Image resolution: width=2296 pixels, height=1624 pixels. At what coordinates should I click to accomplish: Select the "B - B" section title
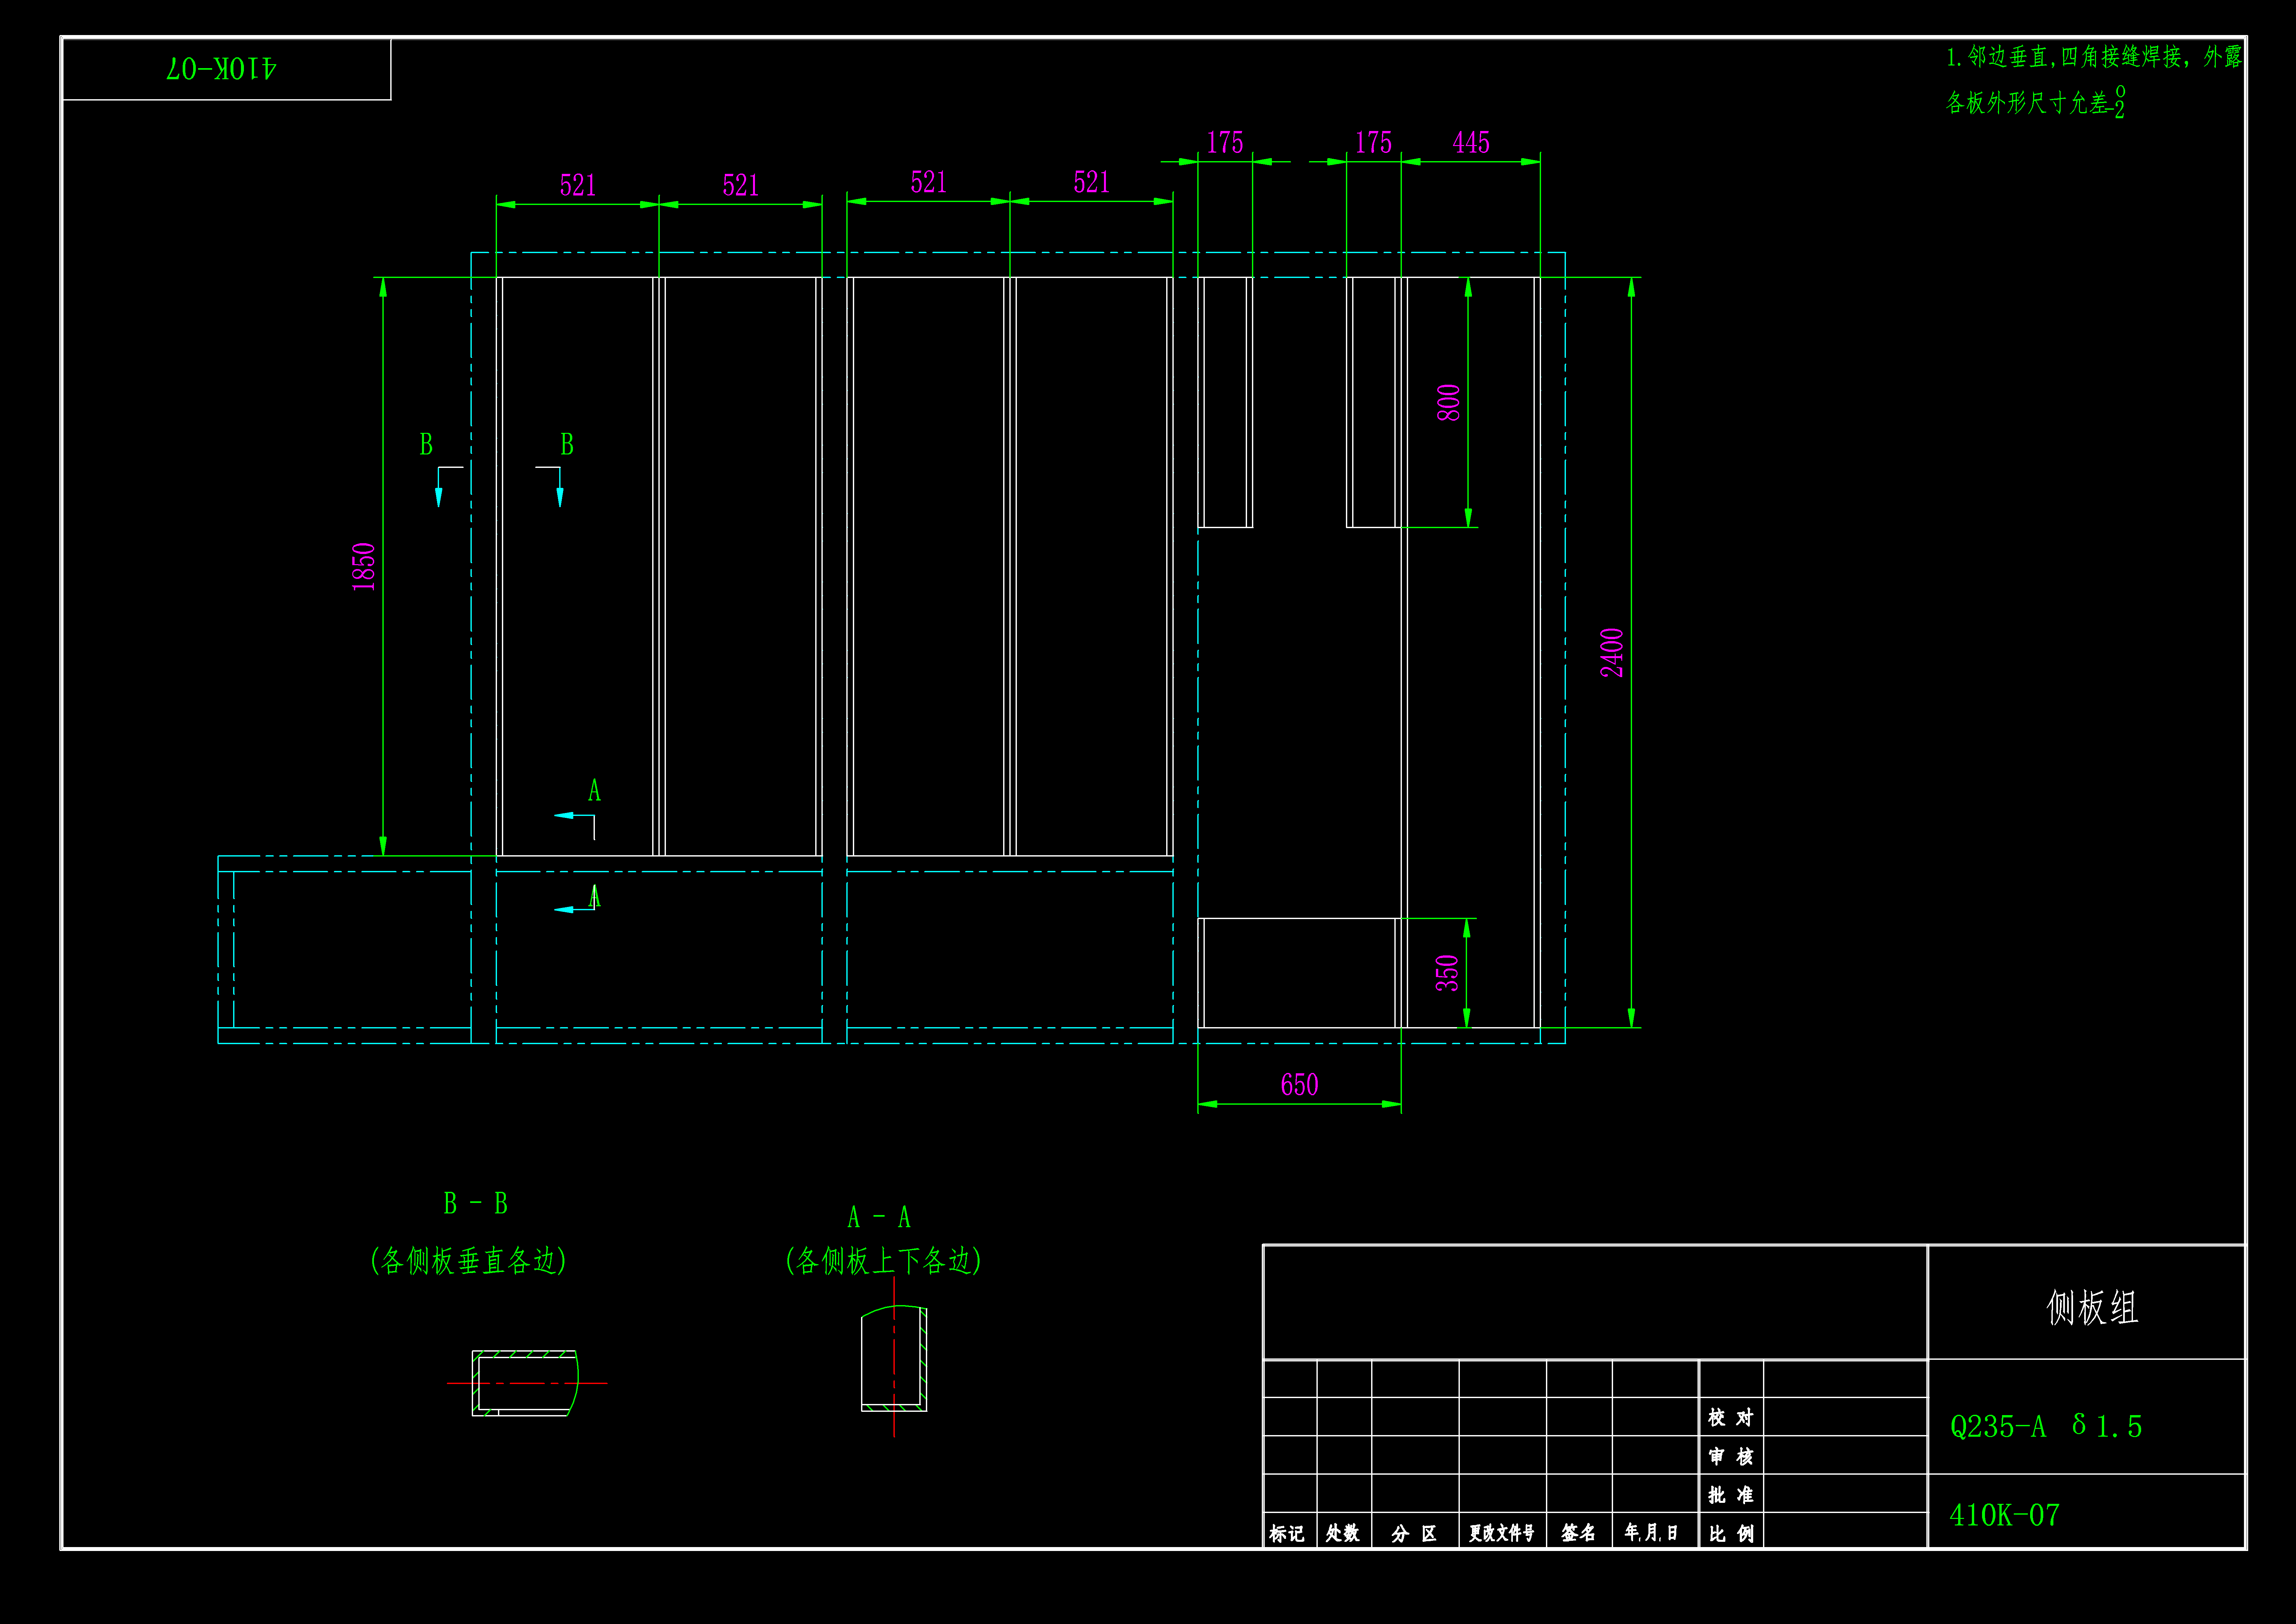(x=476, y=1203)
